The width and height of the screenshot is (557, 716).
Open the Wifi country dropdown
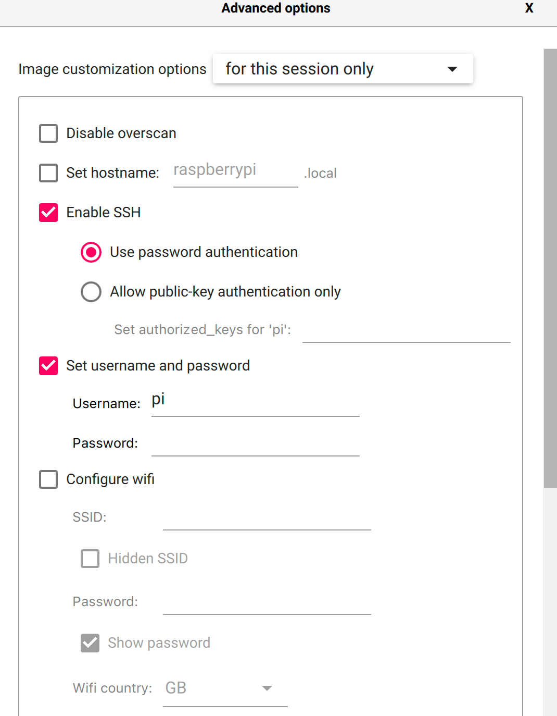coord(267,688)
